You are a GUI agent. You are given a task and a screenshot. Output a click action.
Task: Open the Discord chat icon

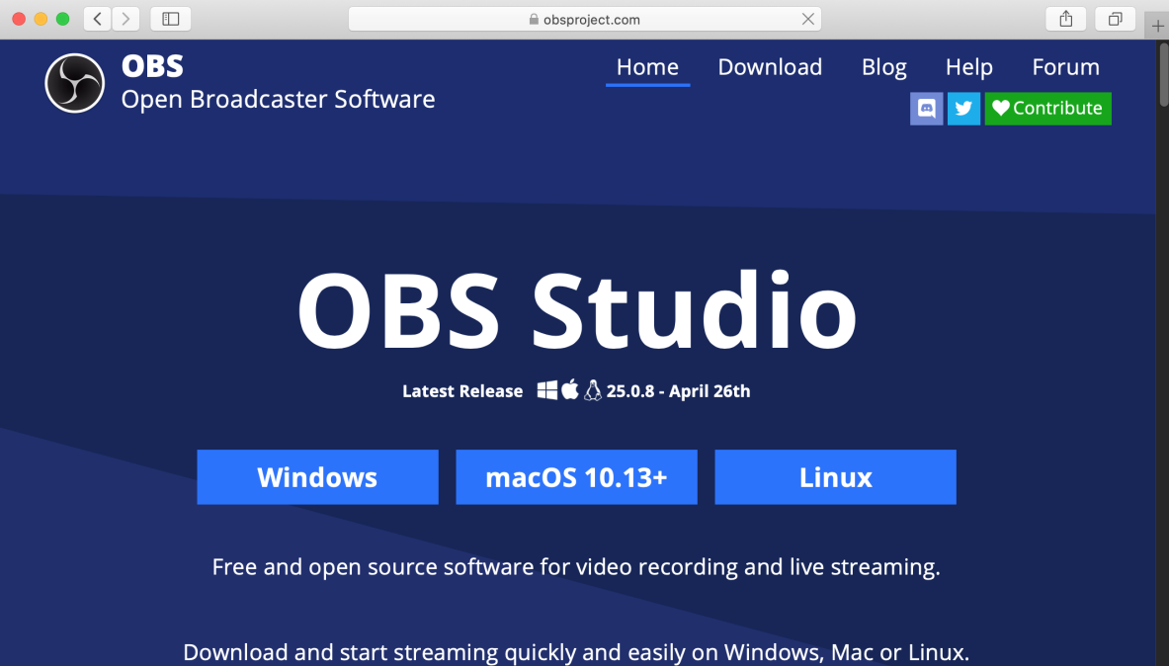coord(926,109)
